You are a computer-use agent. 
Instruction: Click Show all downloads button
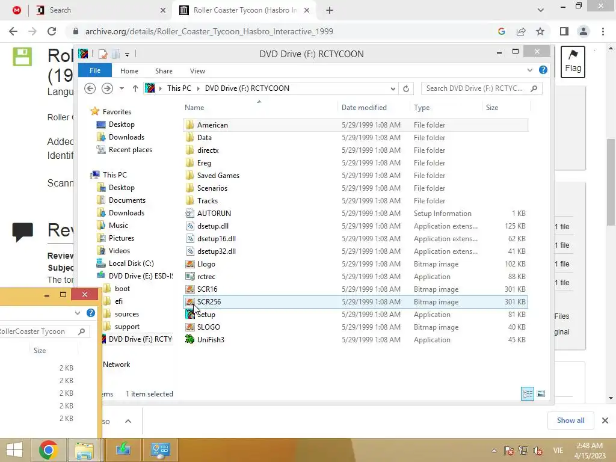click(x=571, y=420)
